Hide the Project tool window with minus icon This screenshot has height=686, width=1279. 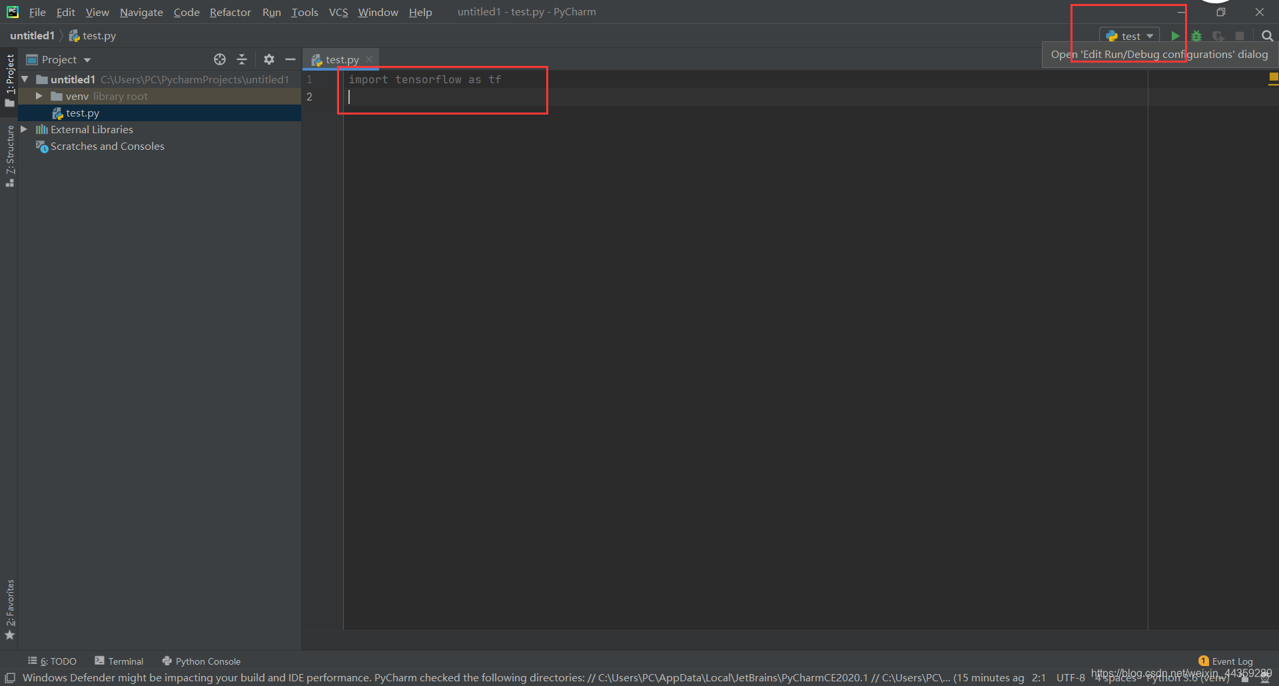tap(290, 59)
